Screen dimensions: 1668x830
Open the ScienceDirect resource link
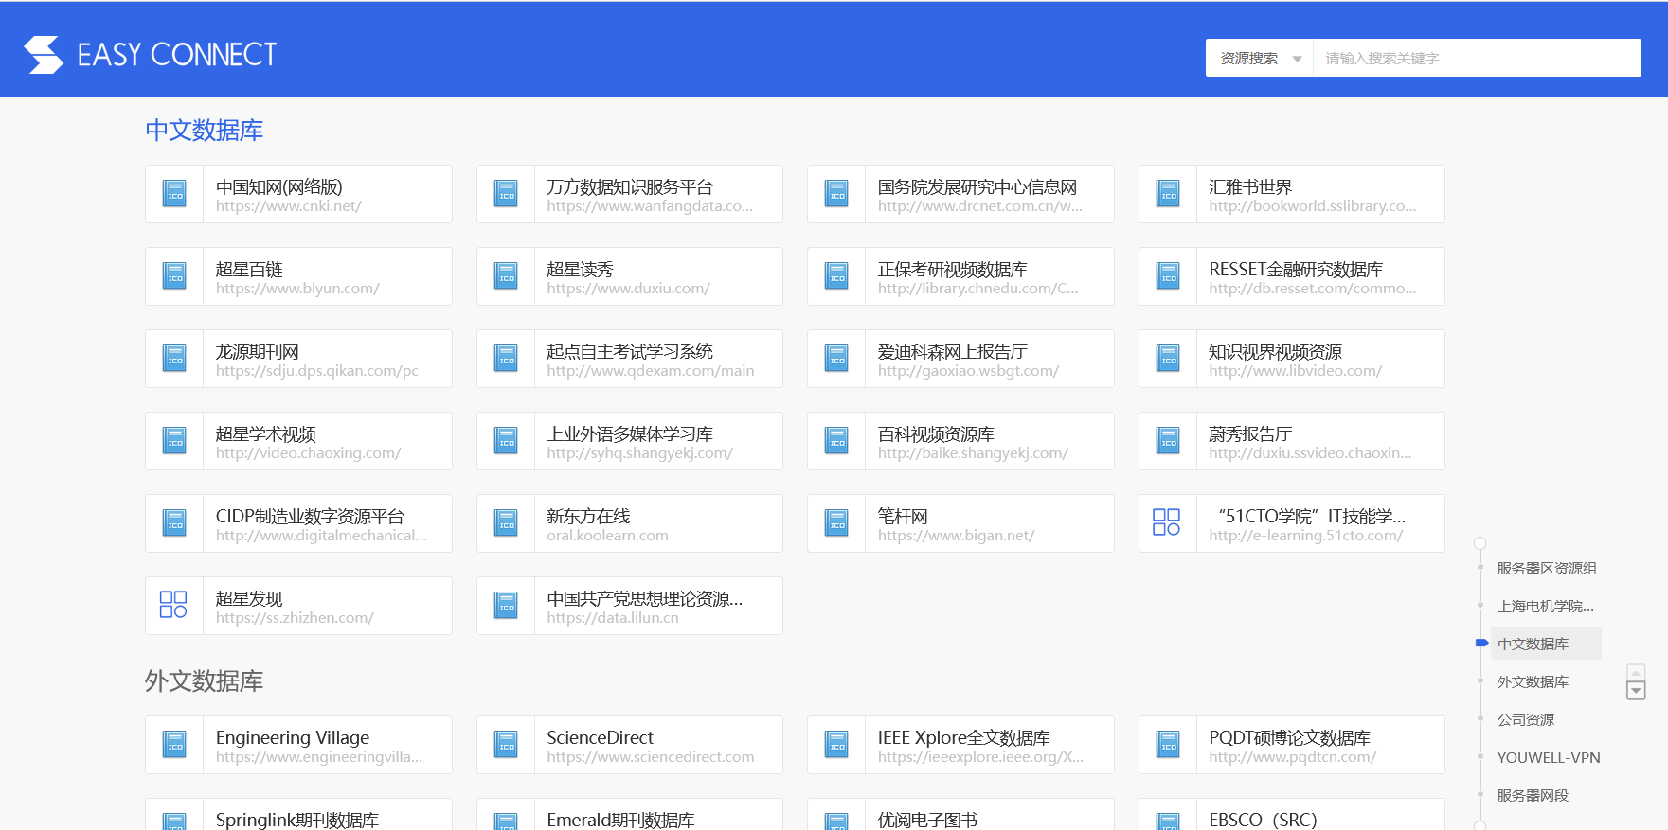pyautogui.click(x=630, y=745)
